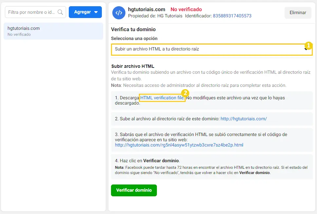Click the domain code icon beside hgtutoriais.com
The width and height of the screenshot is (317, 214).
coord(119,13)
